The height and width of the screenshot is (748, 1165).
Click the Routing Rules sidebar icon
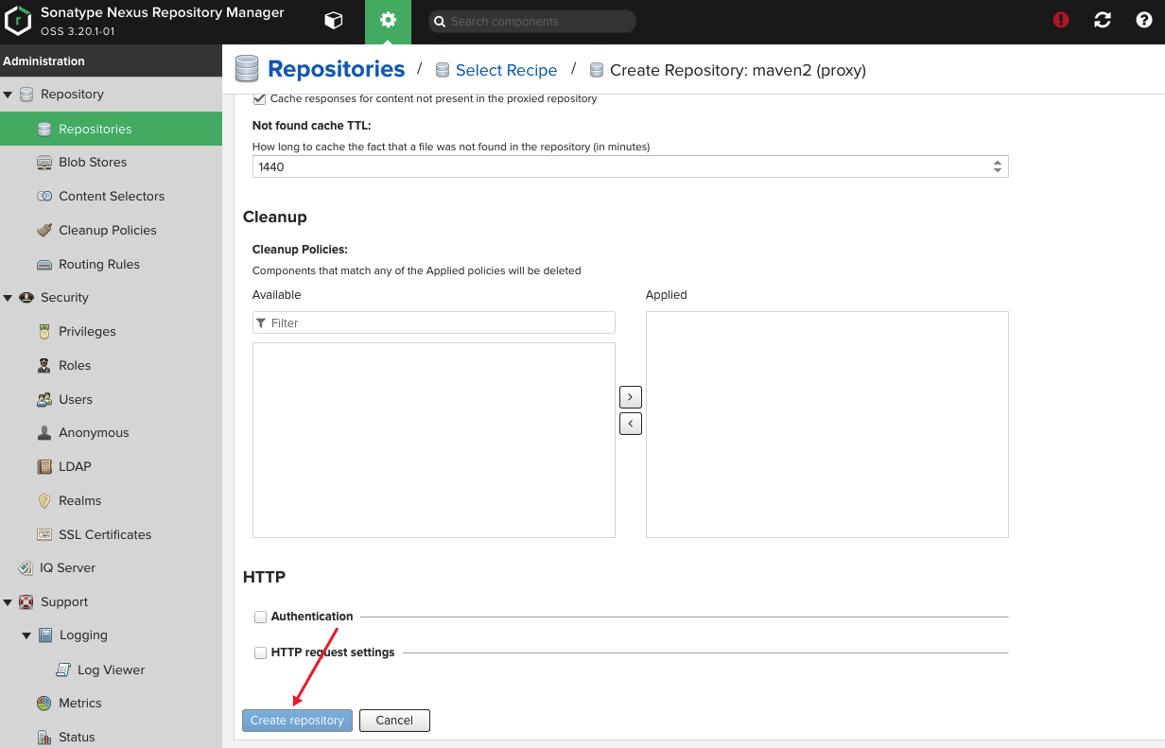44,265
